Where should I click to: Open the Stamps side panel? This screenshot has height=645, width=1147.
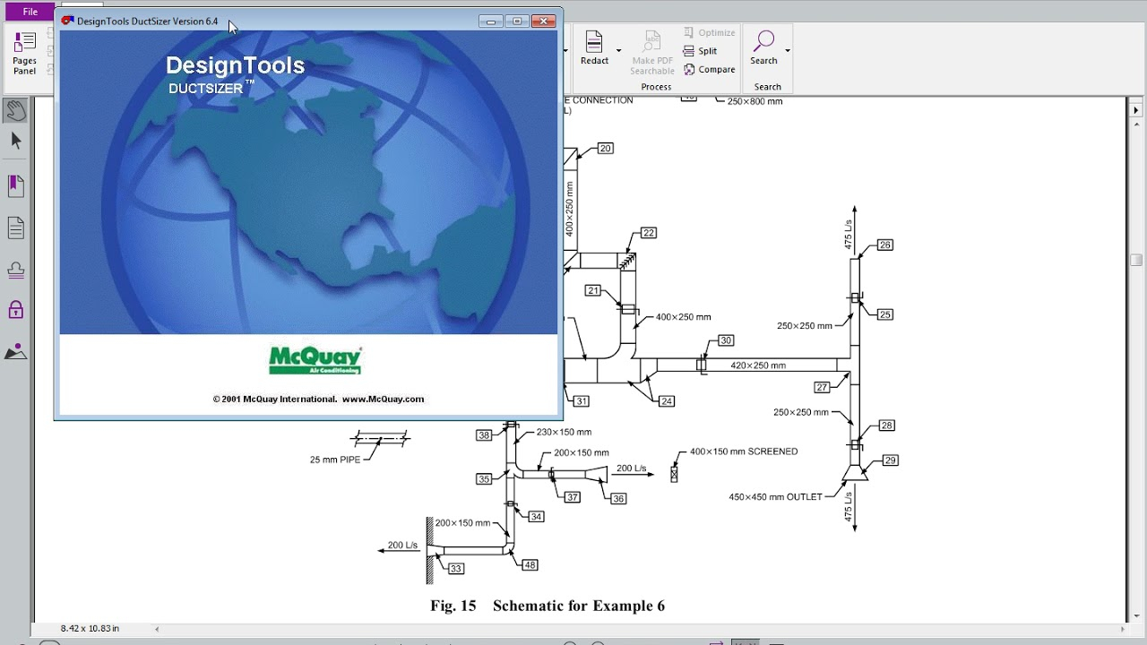[15, 270]
